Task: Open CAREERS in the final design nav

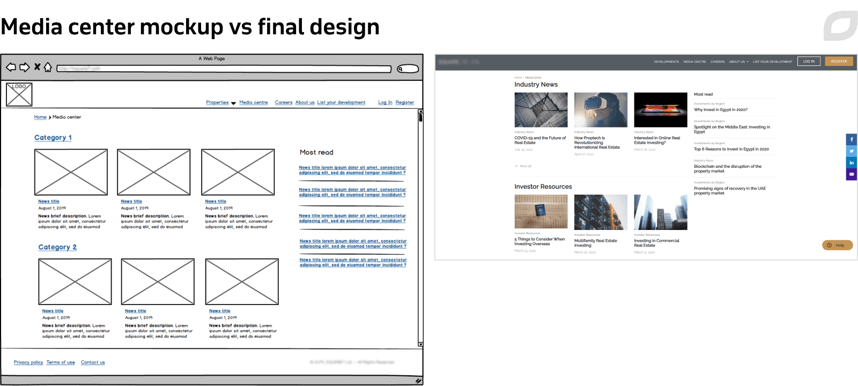Action: [718, 62]
